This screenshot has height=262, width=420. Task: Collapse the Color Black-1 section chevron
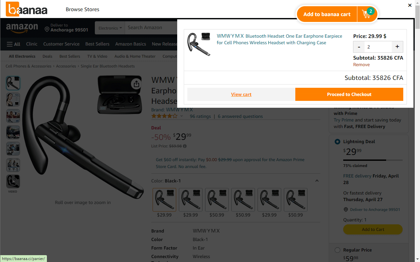317,181
